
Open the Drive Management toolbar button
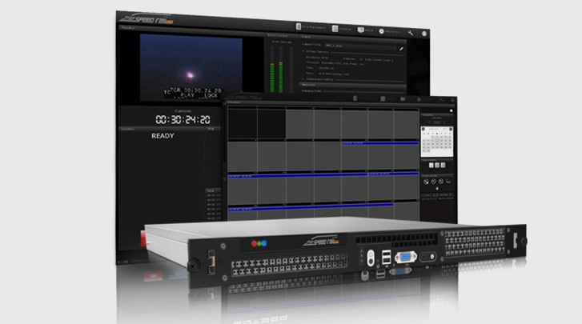311,30
